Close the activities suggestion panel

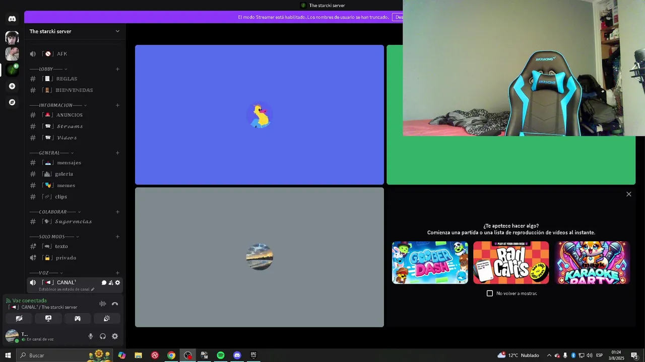coord(628,194)
